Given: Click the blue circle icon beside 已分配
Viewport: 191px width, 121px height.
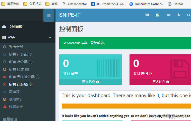Looking at the screenshot, I should (x=5, y=54).
